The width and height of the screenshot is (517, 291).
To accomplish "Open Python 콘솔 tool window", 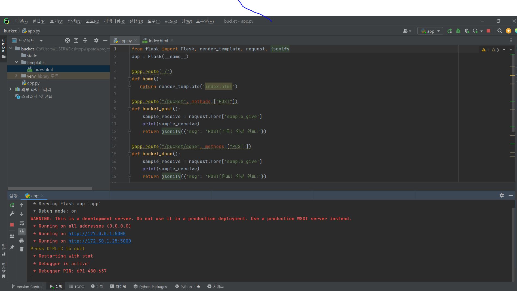I will pos(187,287).
